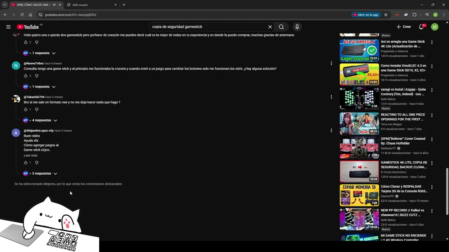
Task: Open the 'NEW PP RECORD! // Kalkai vs cheewee10' video title
Action: pos(402,213)
